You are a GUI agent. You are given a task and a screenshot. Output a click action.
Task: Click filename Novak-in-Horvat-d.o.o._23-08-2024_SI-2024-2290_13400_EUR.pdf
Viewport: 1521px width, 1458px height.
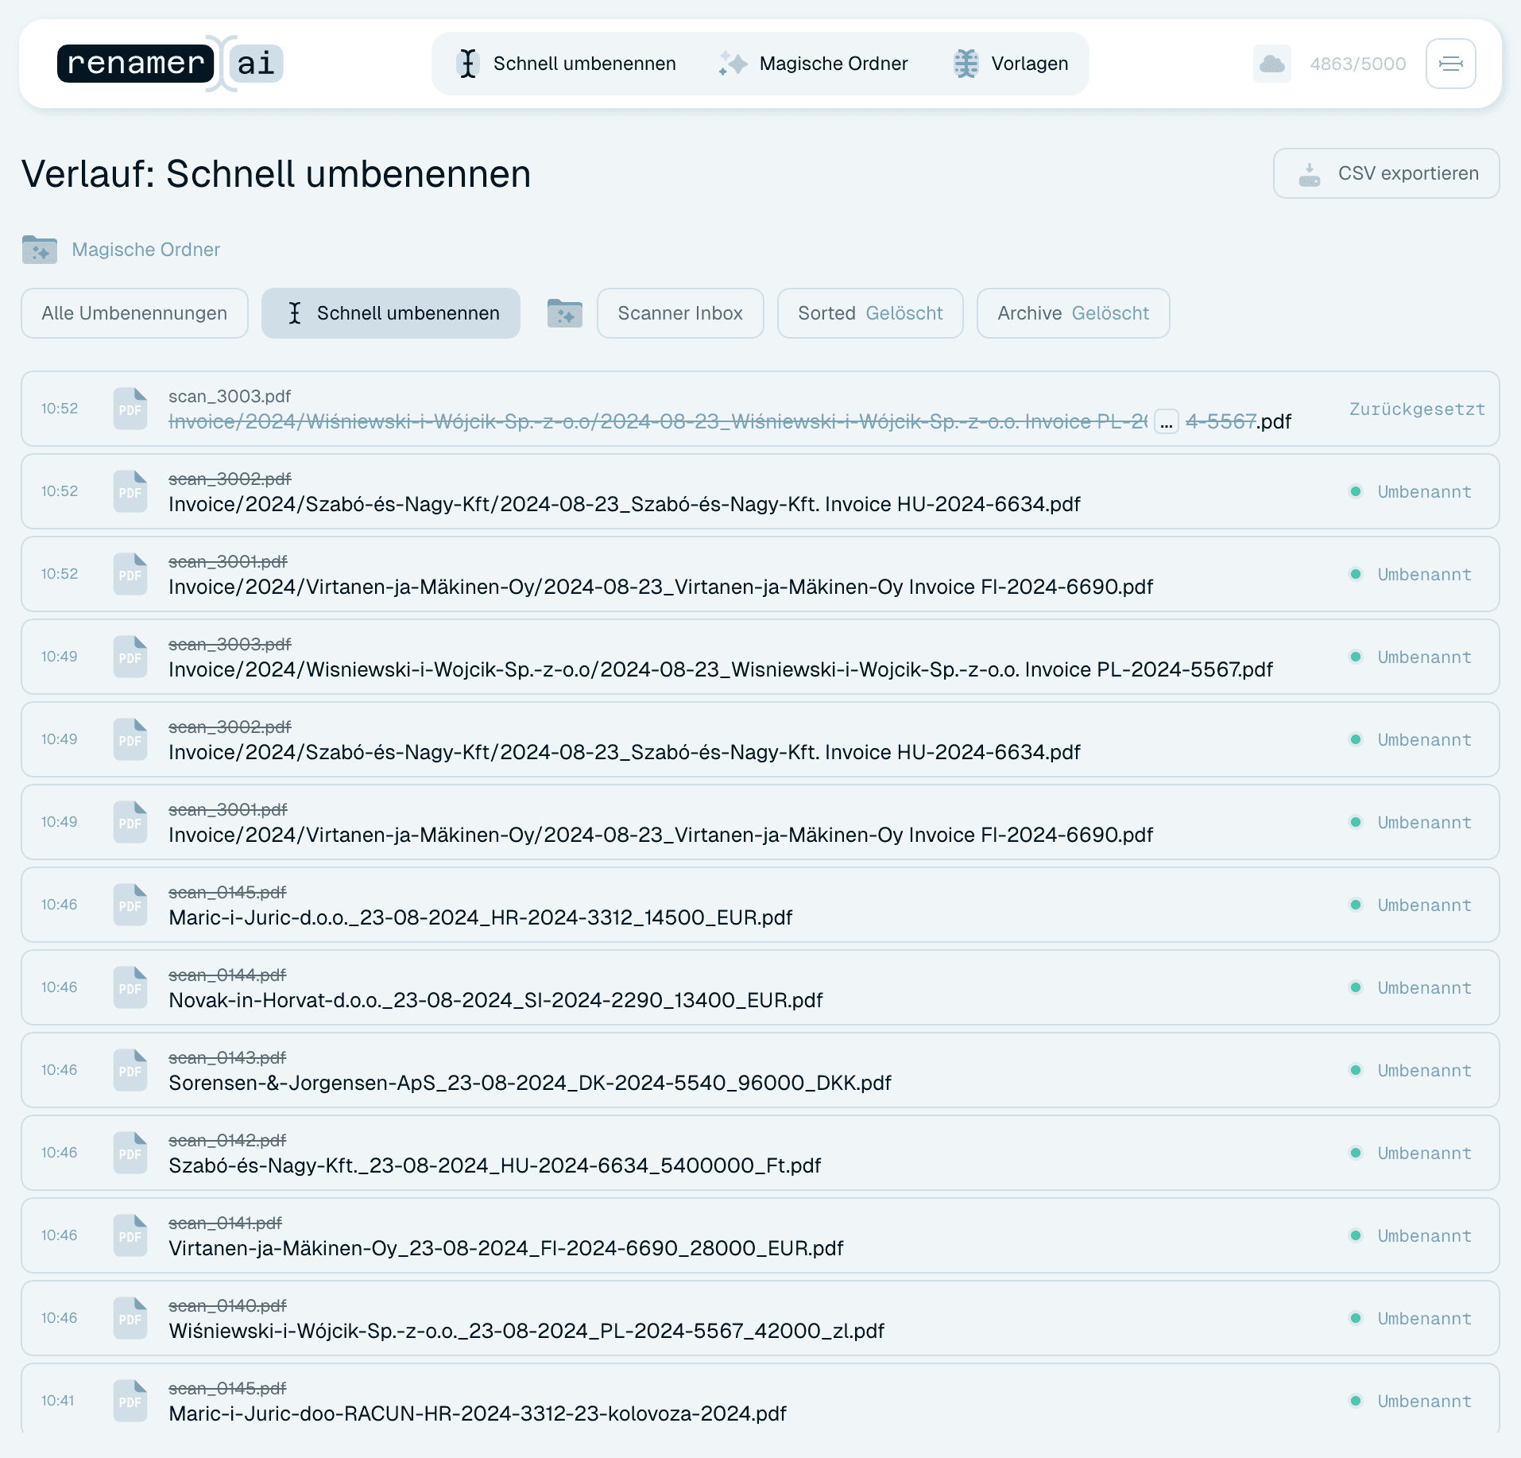[496, 1000]
